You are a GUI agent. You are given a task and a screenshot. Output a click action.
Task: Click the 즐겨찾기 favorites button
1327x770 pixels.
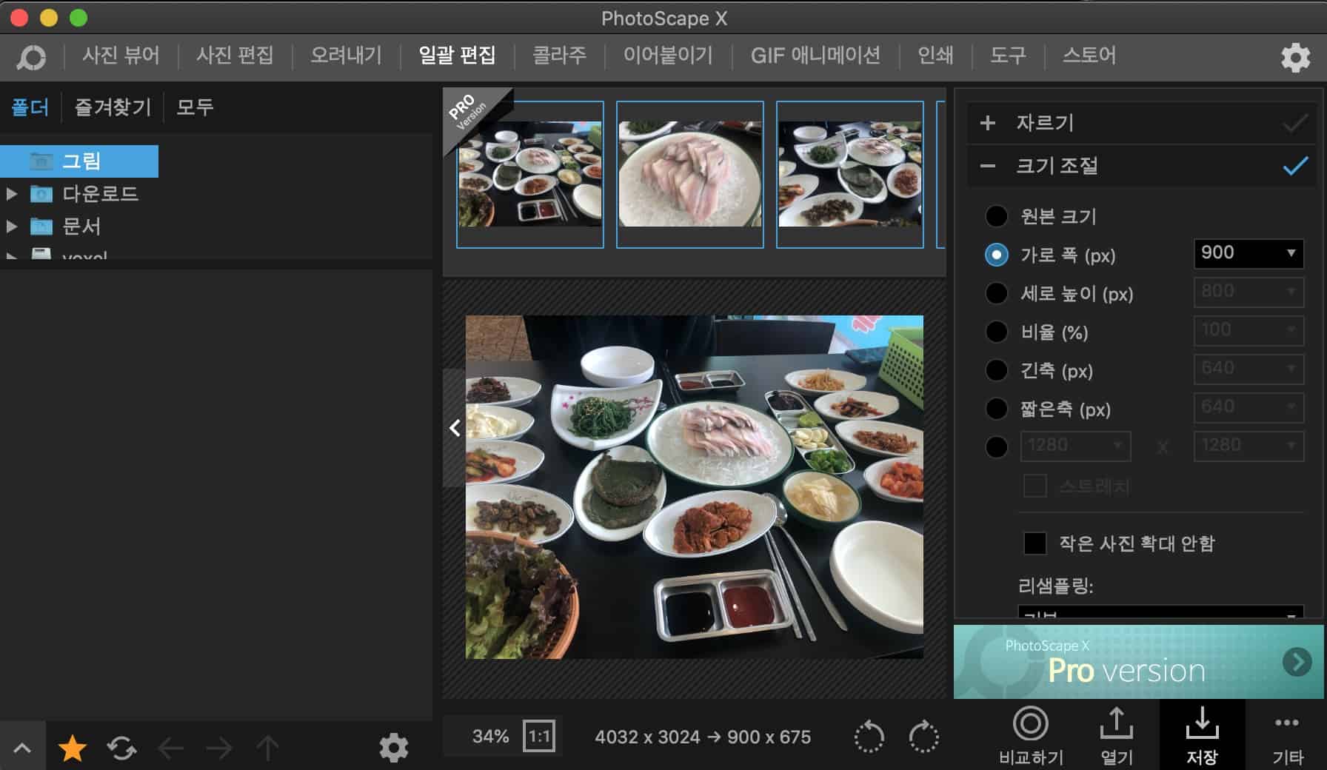111,107
